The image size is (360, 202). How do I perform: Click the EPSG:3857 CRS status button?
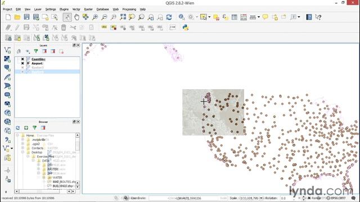point(336,198)
